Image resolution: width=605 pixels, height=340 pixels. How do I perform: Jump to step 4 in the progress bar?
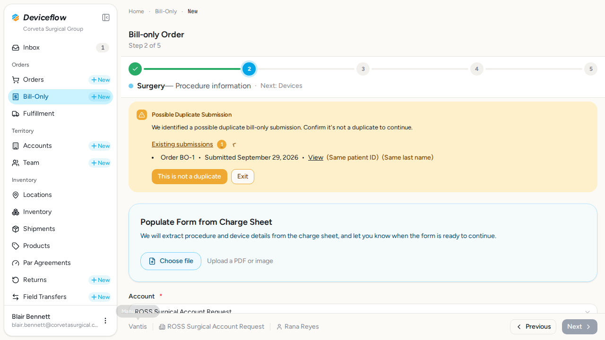click(x=477, y=69)
